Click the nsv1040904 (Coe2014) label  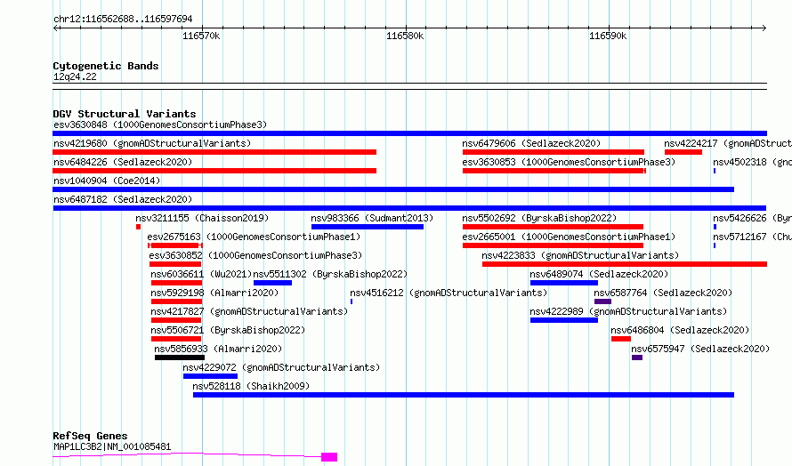(x=107, y=181)
